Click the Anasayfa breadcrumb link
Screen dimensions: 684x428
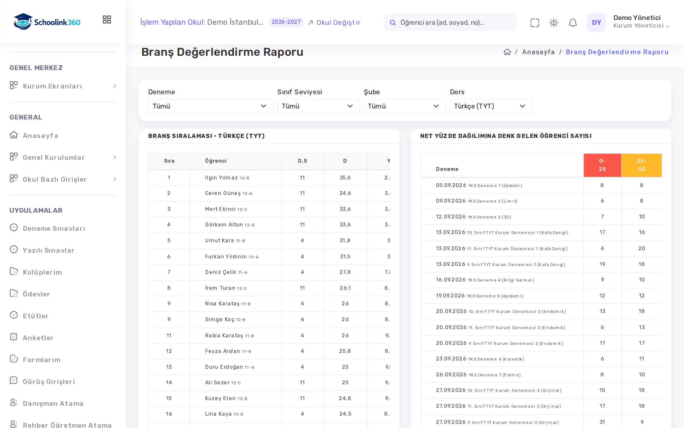tap(538, 52)
